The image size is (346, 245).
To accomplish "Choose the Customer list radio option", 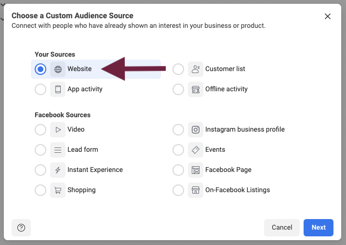I will [x=178, y=69].
